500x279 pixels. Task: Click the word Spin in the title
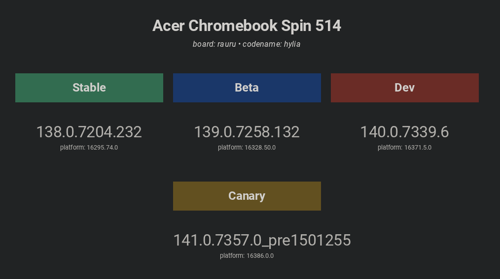296,27
